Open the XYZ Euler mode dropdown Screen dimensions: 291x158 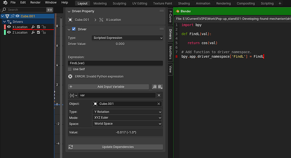click(127, 118)
